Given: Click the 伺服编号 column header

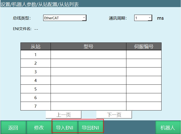Looking at the screenshot, I should click(x=144, y=47).
